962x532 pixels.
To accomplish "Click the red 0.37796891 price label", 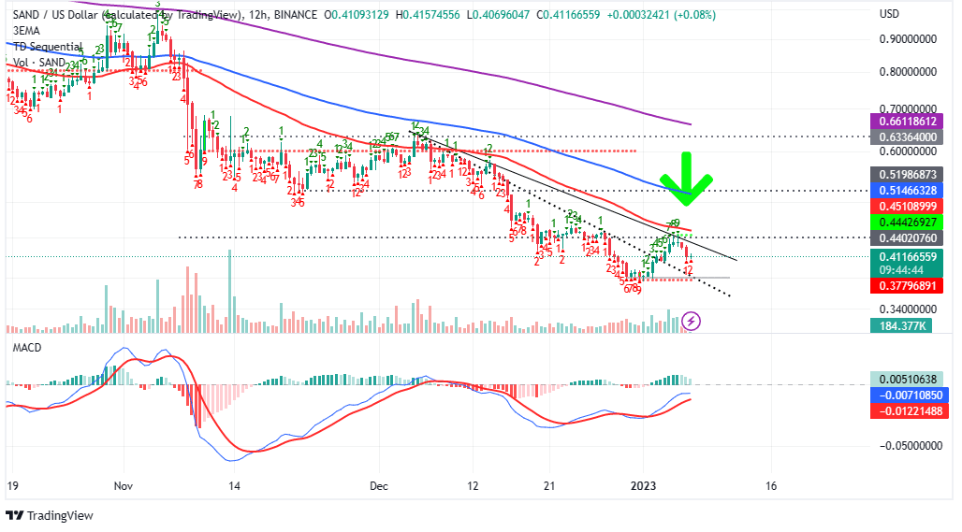I will pyautogui.click(x=908, y=285).
